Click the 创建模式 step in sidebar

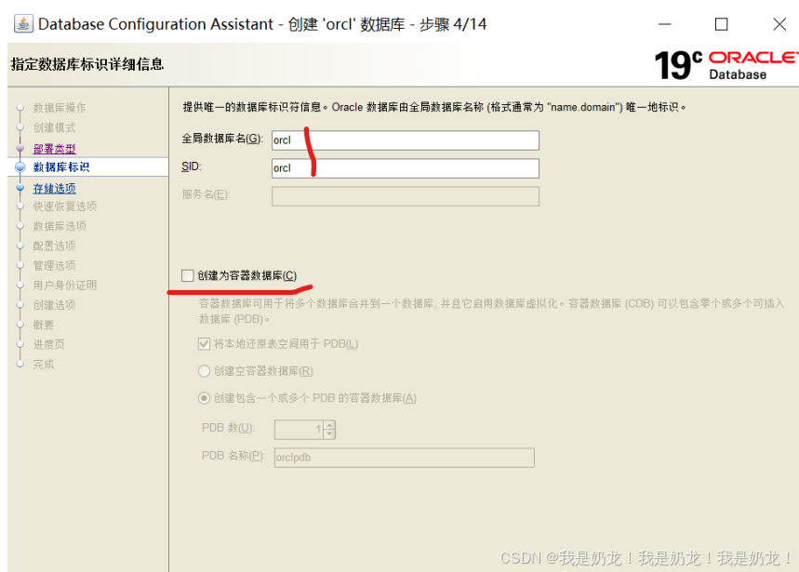point(55,127)
